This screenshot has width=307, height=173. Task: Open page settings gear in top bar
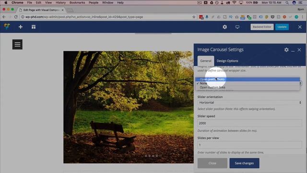pos(225,27)
